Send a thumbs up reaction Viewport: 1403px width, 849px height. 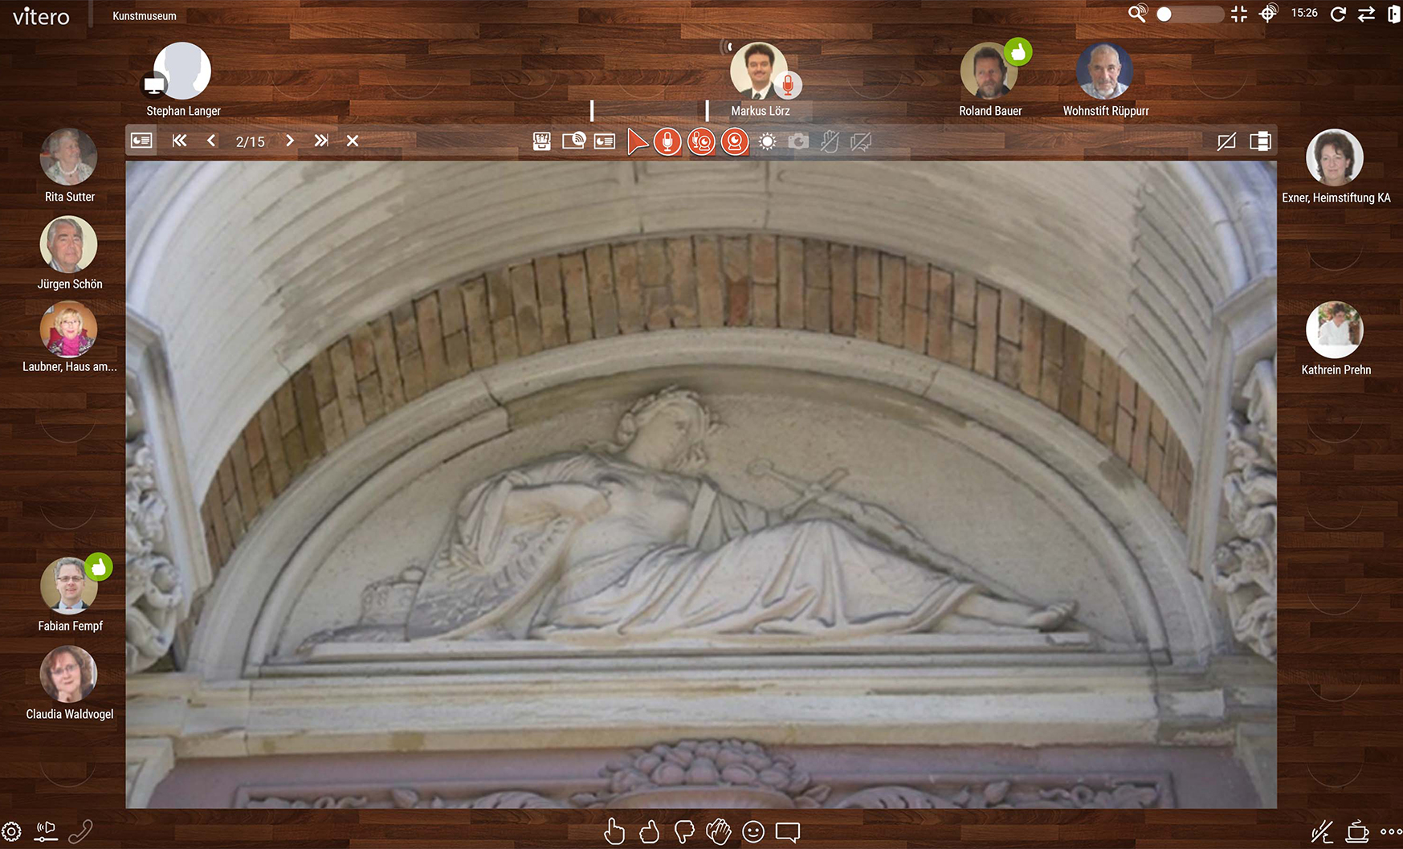(x=649, y=831)
